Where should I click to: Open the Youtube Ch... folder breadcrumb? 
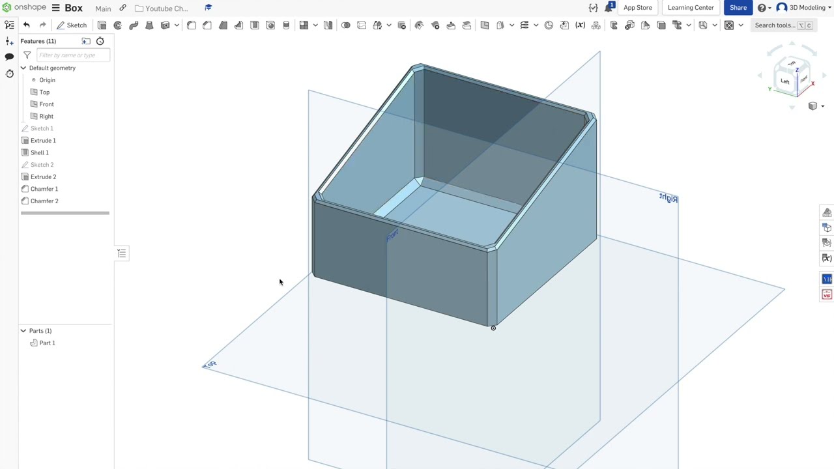[x=162, y=8]
